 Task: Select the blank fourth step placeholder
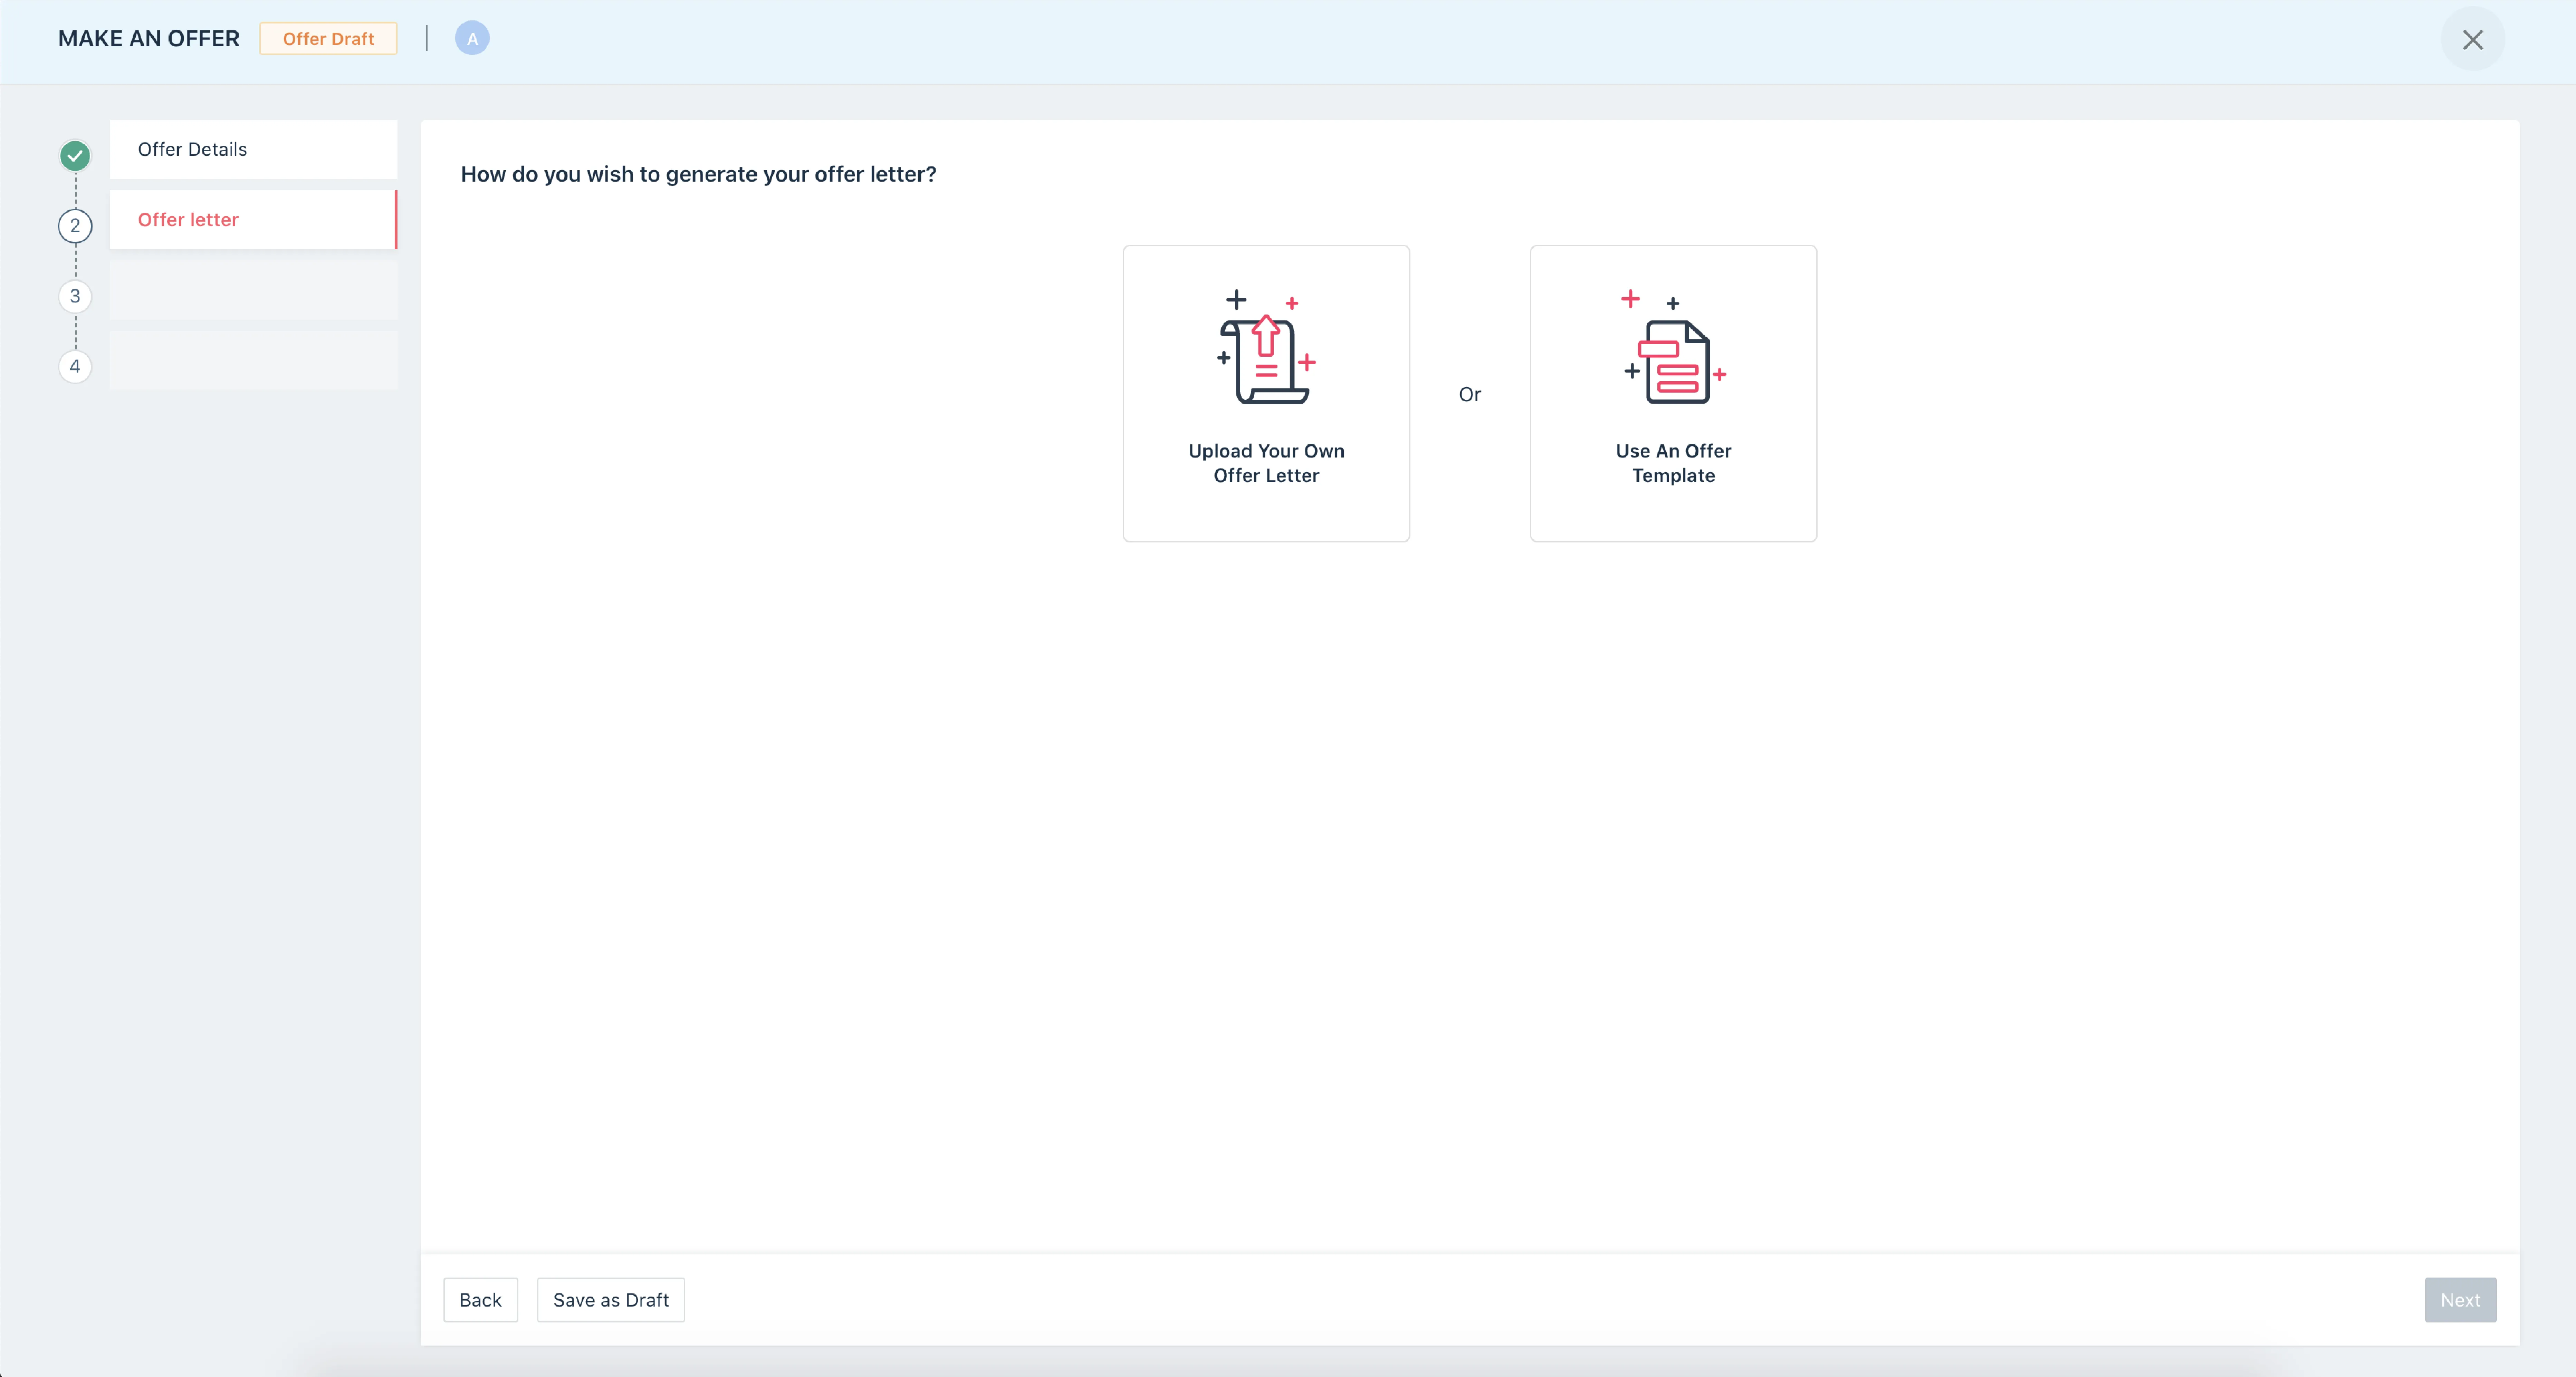click(253, 360)
